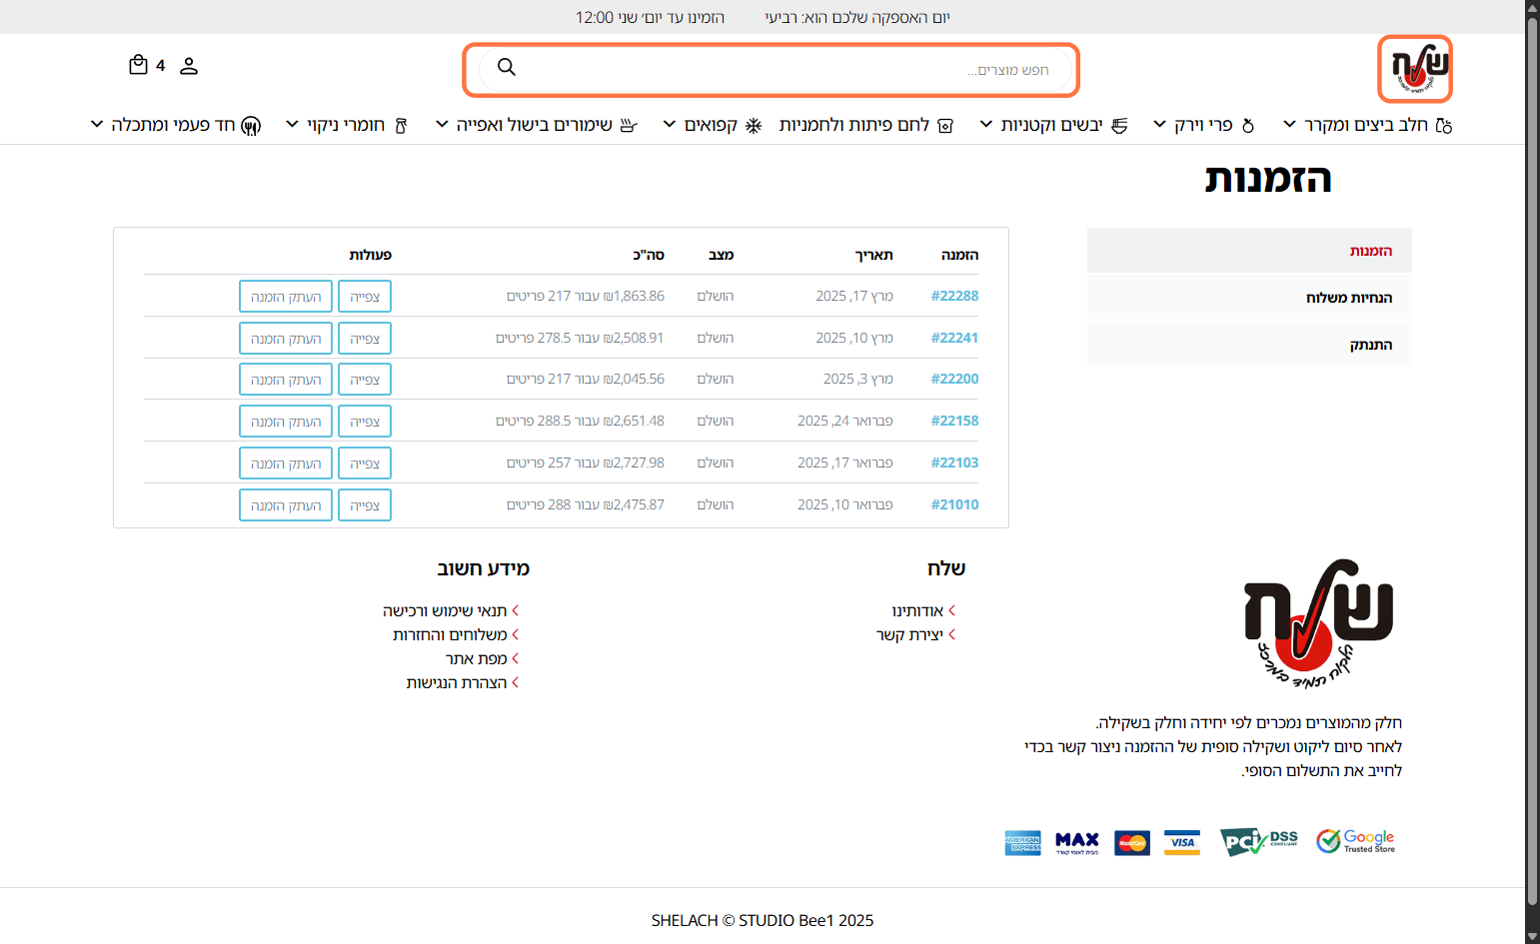This screenshot has height=944, width=1540.
Task: Open order link #22158
Action: point(954,421)
